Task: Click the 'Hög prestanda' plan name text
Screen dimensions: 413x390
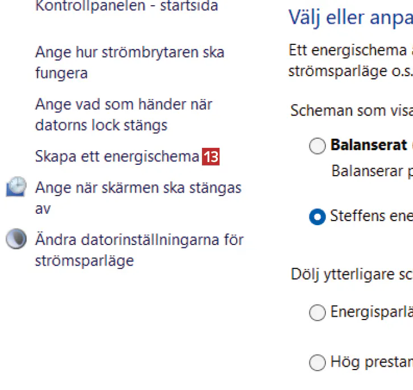Action: (371, 362)
